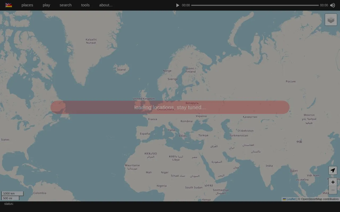Click the 'Colombia' map label
This screenshot has height=212, width=340.
40,193
